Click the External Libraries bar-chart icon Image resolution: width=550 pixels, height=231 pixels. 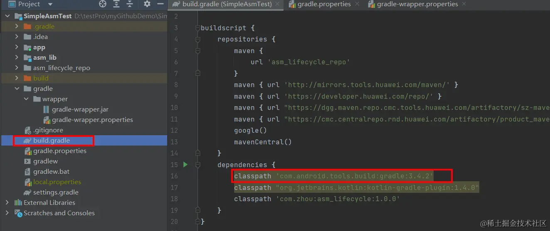[18, 203]
